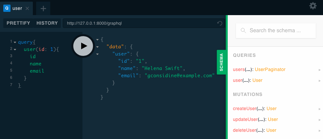Collapse the response root brace fold arrow
Viewport: 323px width, 139px height.
click(97, 39)
